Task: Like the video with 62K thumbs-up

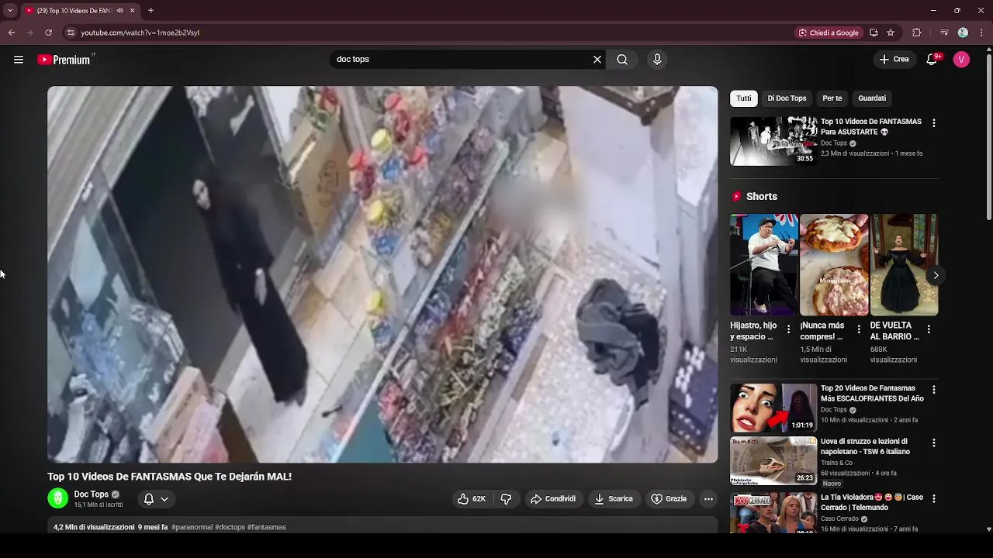Action: pos(472,499)
